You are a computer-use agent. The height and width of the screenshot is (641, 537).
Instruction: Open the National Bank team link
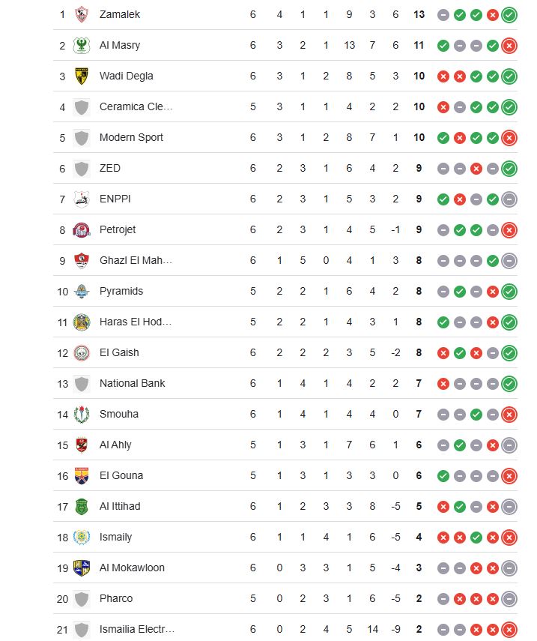[x=133, y=383]
